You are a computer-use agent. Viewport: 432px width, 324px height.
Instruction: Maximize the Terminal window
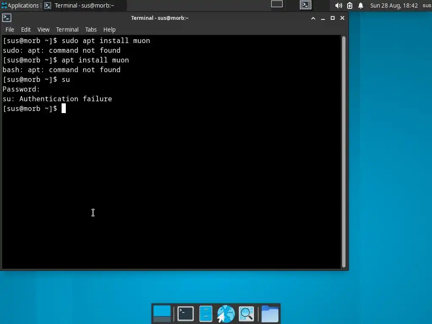coord(332,18)
